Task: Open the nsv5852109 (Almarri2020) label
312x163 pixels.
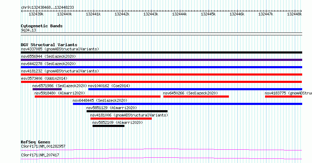Action: point(117,122)
